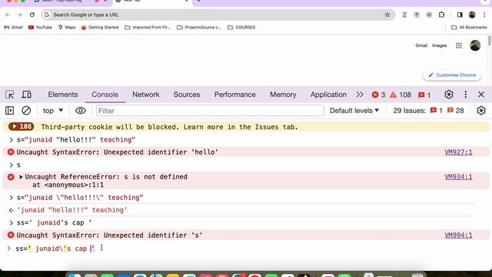The height and width of the screenshot is (277, 492).
Task: Expand the Uncaught ReferenceError stack trace
Action: pos(21,177)
